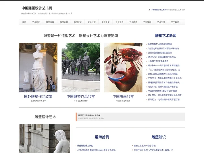Image resolution: width=204 pixels, height=153 pixels.
Task: Open article 古典传承下来的几种常见雕塑艺术
Action: pyautogui.click(x=153, y=150)
